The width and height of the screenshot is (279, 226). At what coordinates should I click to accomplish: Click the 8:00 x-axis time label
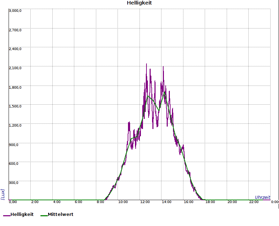click(x=100, y=202)
